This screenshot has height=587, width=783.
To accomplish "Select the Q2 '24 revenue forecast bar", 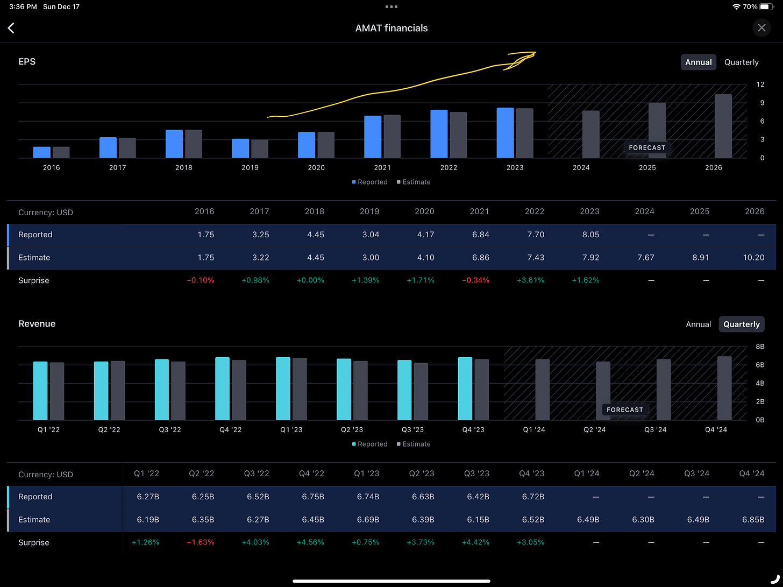I will click(603, 391).
